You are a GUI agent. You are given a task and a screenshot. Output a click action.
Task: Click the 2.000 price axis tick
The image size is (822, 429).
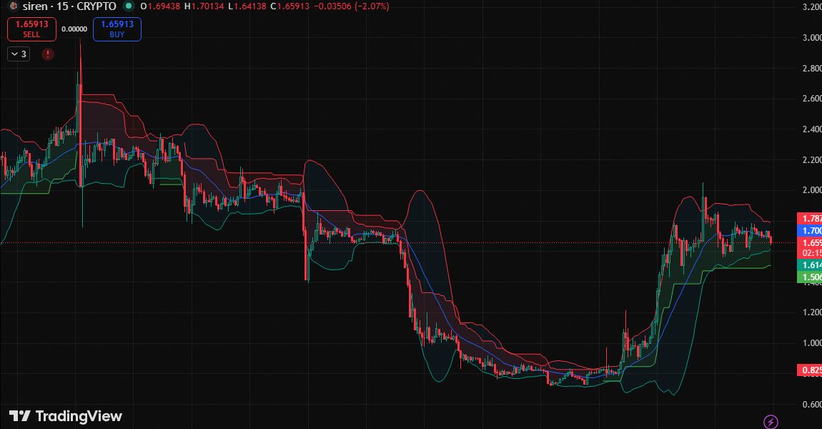(812, 190)
